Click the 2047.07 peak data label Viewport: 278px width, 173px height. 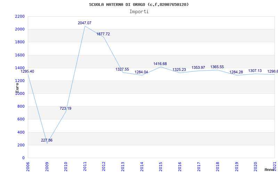85,23
